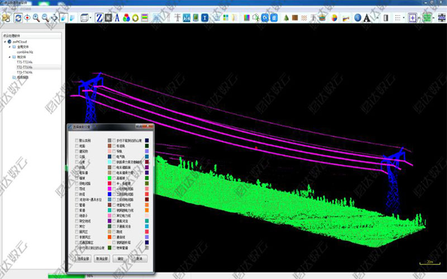This screenshot has height=279, width=447.
Task: Enable the 建筑物 class checkbox
Action: (77, 151)
